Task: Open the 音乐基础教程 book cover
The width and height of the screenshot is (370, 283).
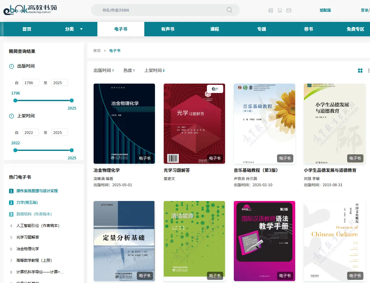Action: tap(264, 124)
